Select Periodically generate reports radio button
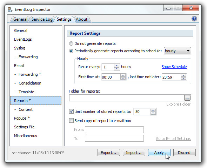The height and width of the screenshot is (168, 207). click(71, 51)
